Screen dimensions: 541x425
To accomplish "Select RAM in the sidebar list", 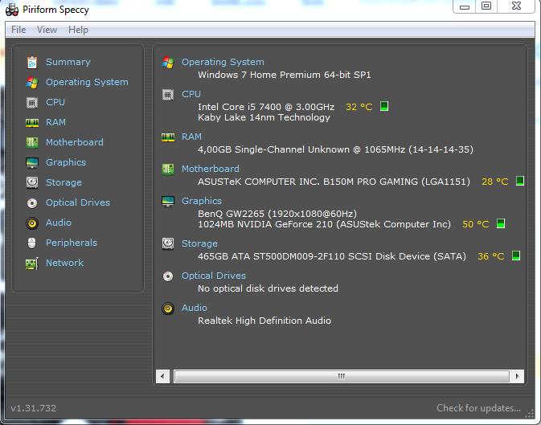I will [56, 122].
